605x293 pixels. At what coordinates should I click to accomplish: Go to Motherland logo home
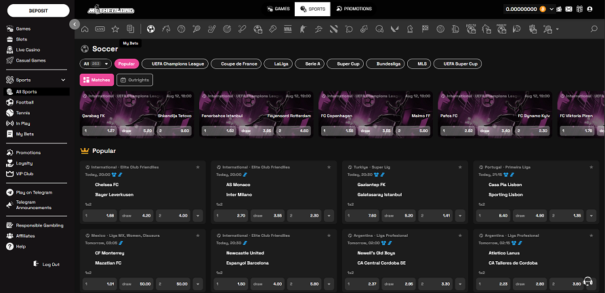(110, 9)
